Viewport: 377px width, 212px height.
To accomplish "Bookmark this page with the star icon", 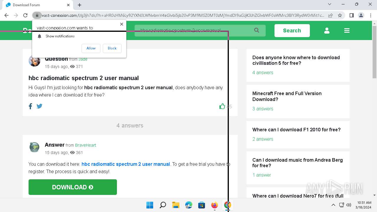I will [x=340, y=15].
